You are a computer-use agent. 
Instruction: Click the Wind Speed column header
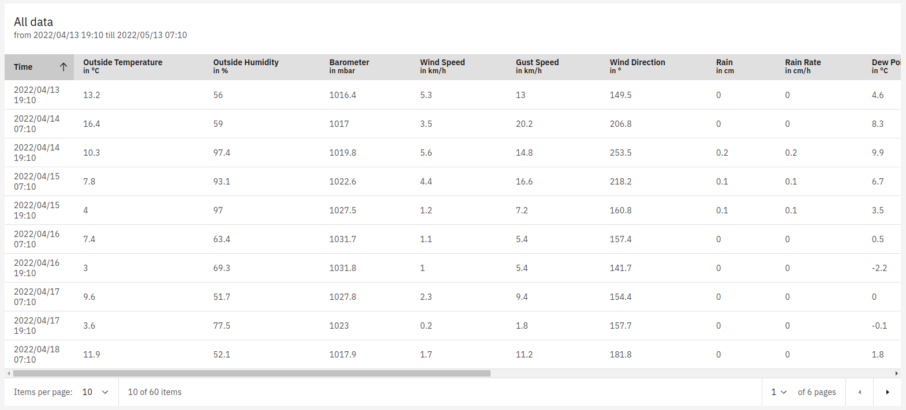click(x=442, y=66)
